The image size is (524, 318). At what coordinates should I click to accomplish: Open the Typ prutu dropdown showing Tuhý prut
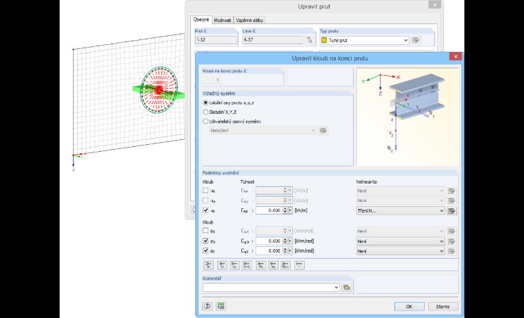click(364, 40)
